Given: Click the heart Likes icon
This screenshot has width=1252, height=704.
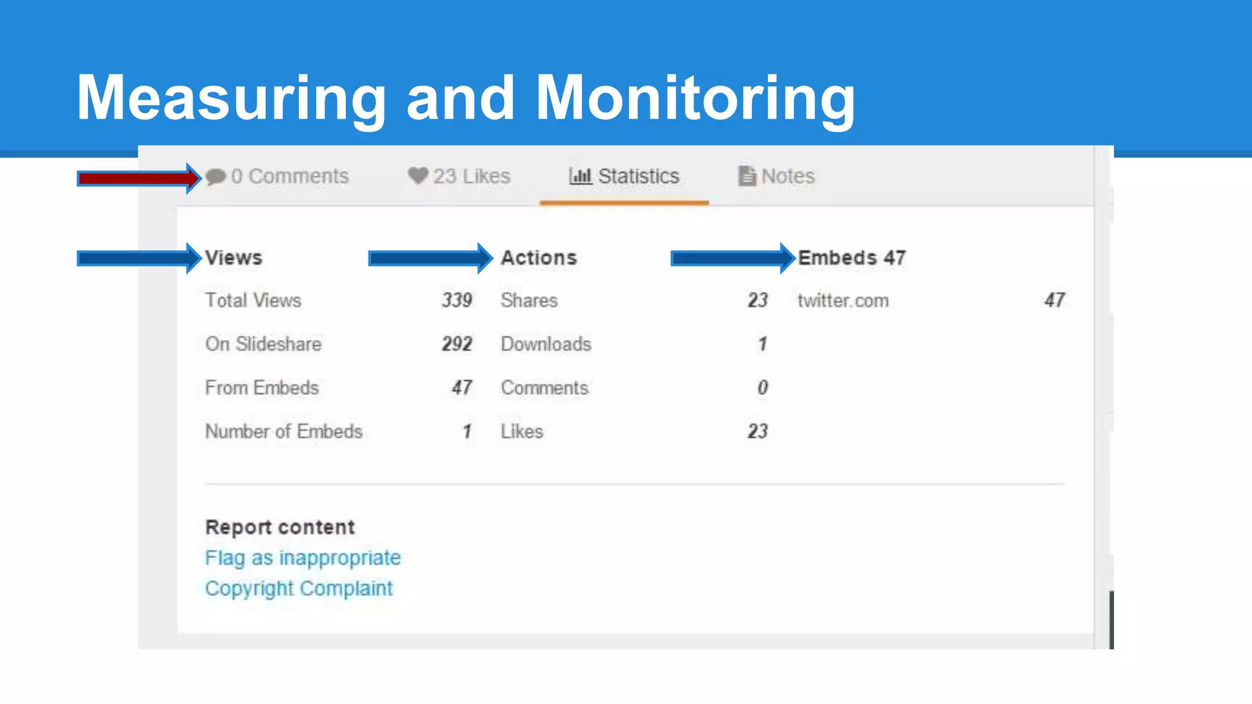Looking at the screenshot, I should tap(418, 176).
